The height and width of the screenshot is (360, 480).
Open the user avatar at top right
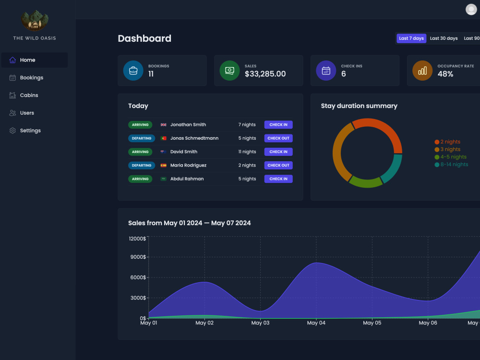[x=471, y=10]
